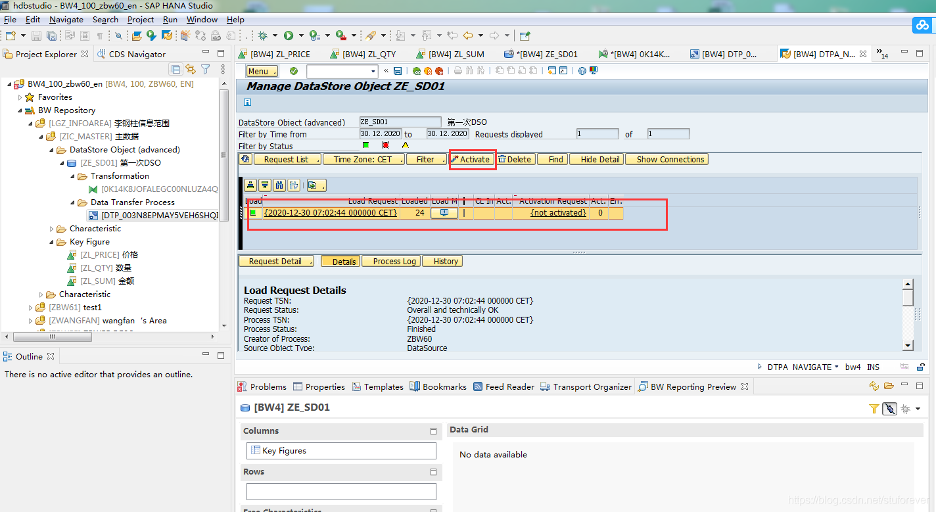936x512 pixels.
Task: Open the File menu
Action: pos(10,20)
